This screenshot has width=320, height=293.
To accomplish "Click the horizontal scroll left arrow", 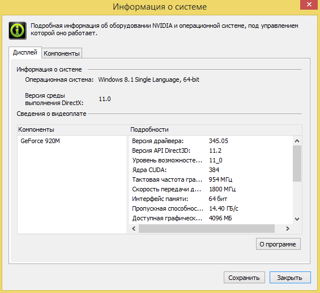I will point(134,228).
